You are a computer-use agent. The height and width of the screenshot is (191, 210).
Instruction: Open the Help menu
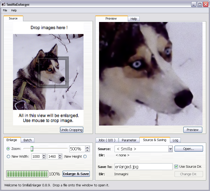tap(14, 10)
